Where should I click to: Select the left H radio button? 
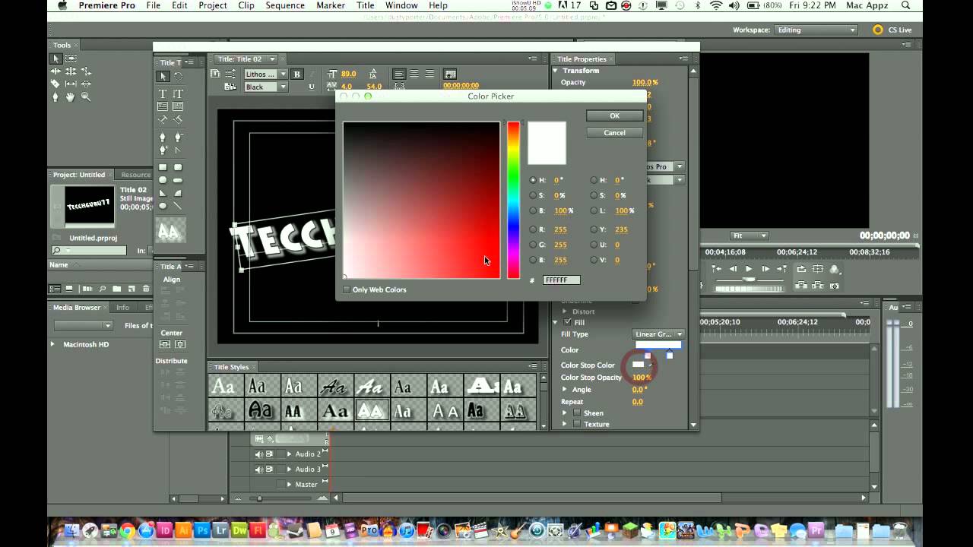click(x=533, y=180)
